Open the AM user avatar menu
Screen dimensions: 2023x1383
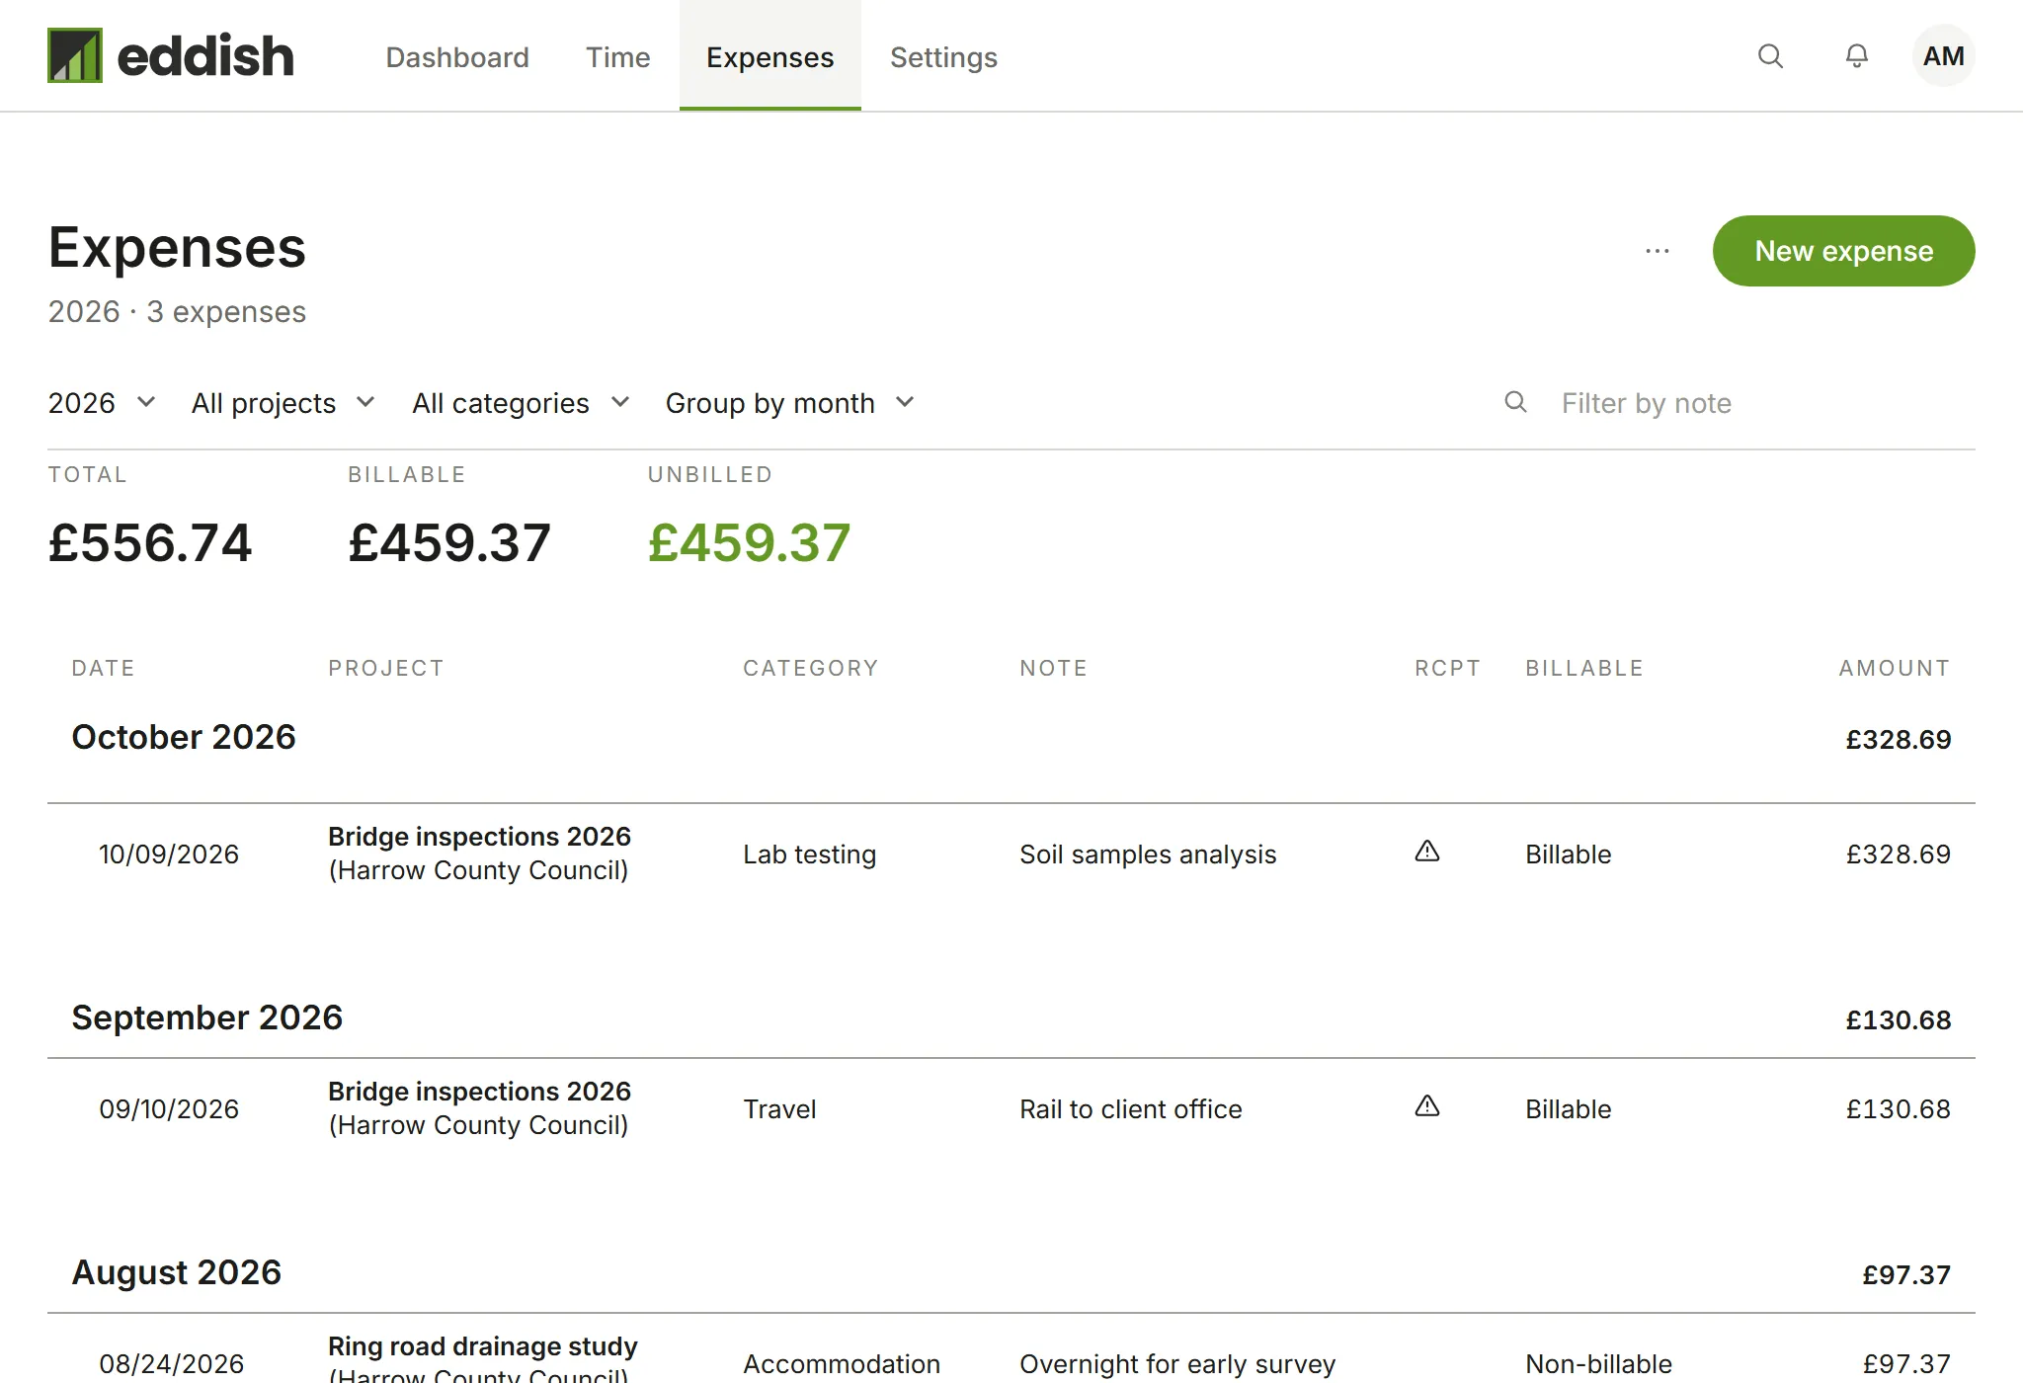(1943, 56)
